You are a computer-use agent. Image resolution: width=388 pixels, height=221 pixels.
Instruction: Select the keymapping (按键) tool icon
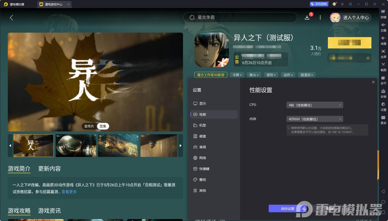[x=383, y=14]
